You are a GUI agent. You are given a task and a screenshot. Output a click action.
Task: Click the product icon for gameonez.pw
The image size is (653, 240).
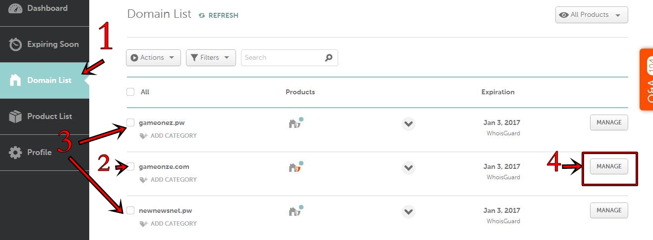point(295,123)
